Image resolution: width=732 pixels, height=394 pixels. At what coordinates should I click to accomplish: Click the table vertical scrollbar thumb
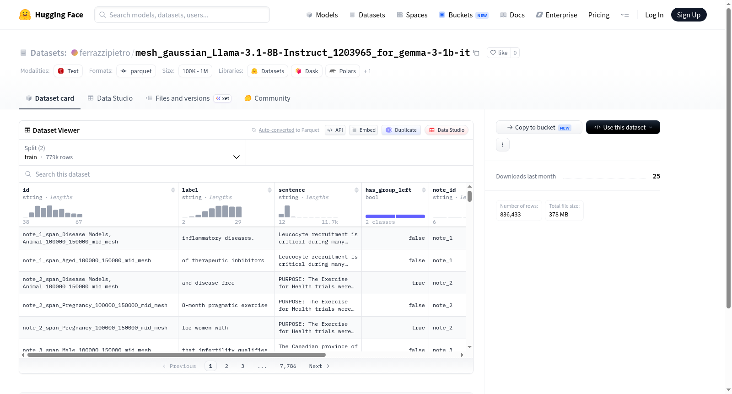(x=469, y=196)
